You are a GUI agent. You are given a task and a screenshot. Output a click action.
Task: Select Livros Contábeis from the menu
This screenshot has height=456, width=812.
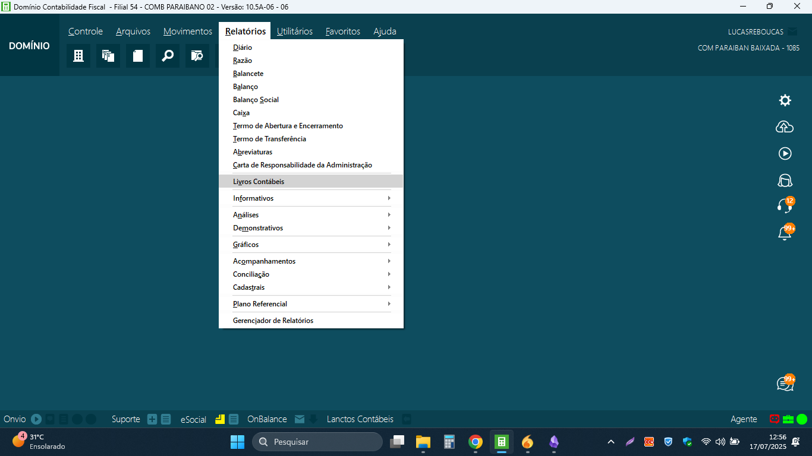pyautogui.click(x=259, y=182)
